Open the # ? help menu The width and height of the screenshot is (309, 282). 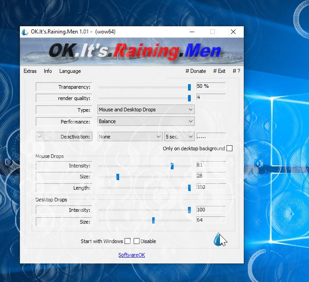tap(237, 71)
